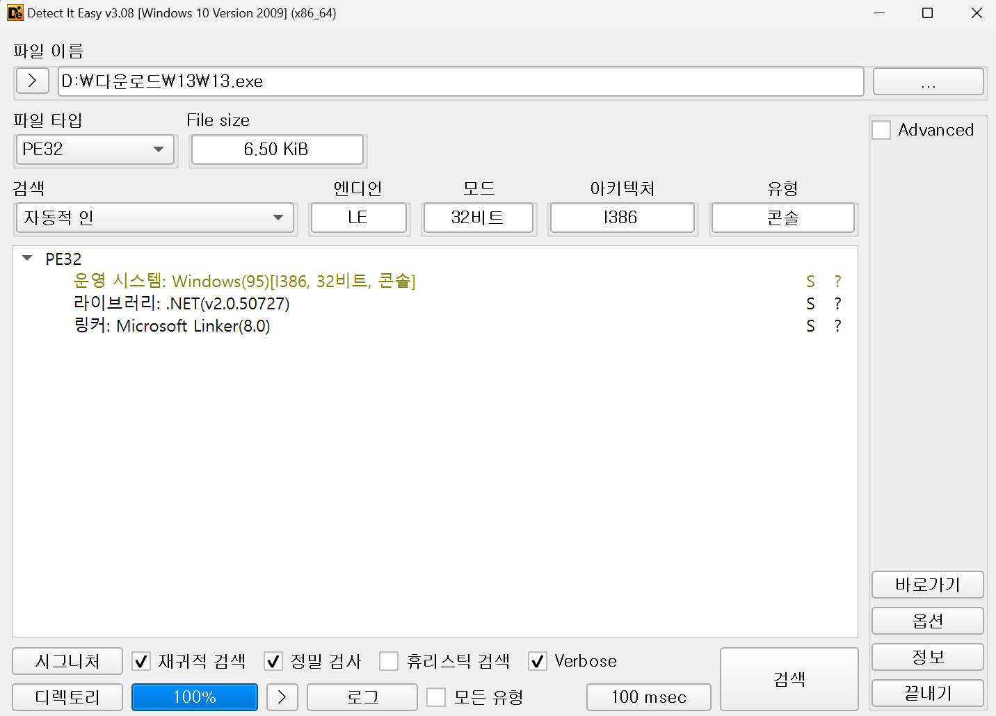Toggle the Advanced checkbox
Image resolution: width=996 pixels, height=716 pixels.
(x=881, y=130)
